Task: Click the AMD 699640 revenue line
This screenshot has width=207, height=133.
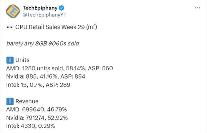Action: 37,110
